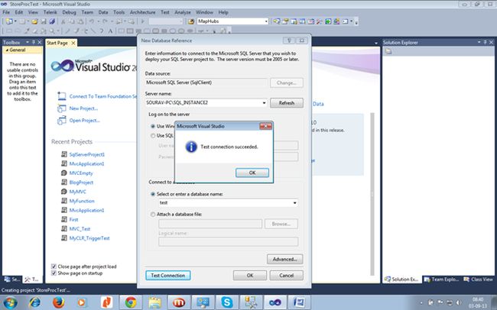Image resolution: width=497 pixels, height=310 pixels.
Task: Pin the Toolbox panel with auto-hide icon
Action: [x=34, y=42]
